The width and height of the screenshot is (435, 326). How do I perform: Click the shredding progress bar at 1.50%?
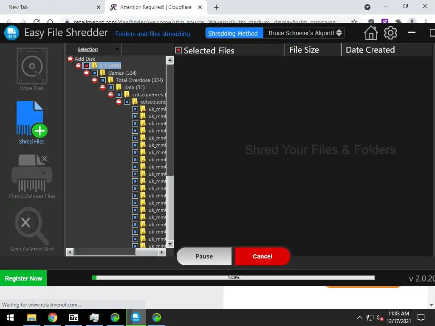(x=233, y=278)
